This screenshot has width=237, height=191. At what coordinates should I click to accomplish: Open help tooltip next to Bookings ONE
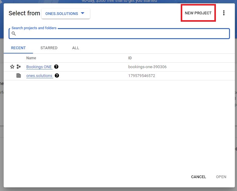pyautogui.click(x=56, y=67)
